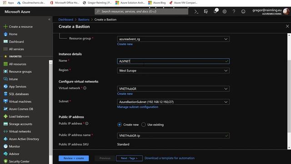Open notifications bell icon

215,11
